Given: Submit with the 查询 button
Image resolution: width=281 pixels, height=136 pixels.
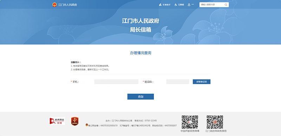Looking at the screenshot, I should pyautogui.click(x=140, y=96).
